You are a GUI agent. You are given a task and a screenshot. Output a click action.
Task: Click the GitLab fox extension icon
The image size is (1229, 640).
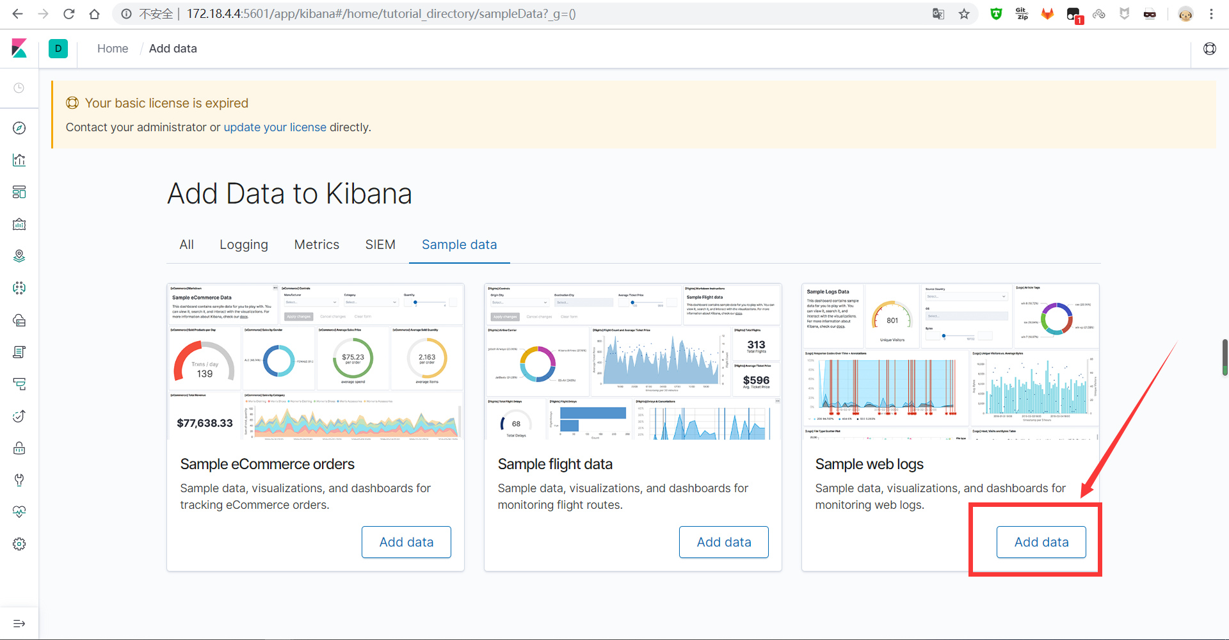click(1047, 14)
